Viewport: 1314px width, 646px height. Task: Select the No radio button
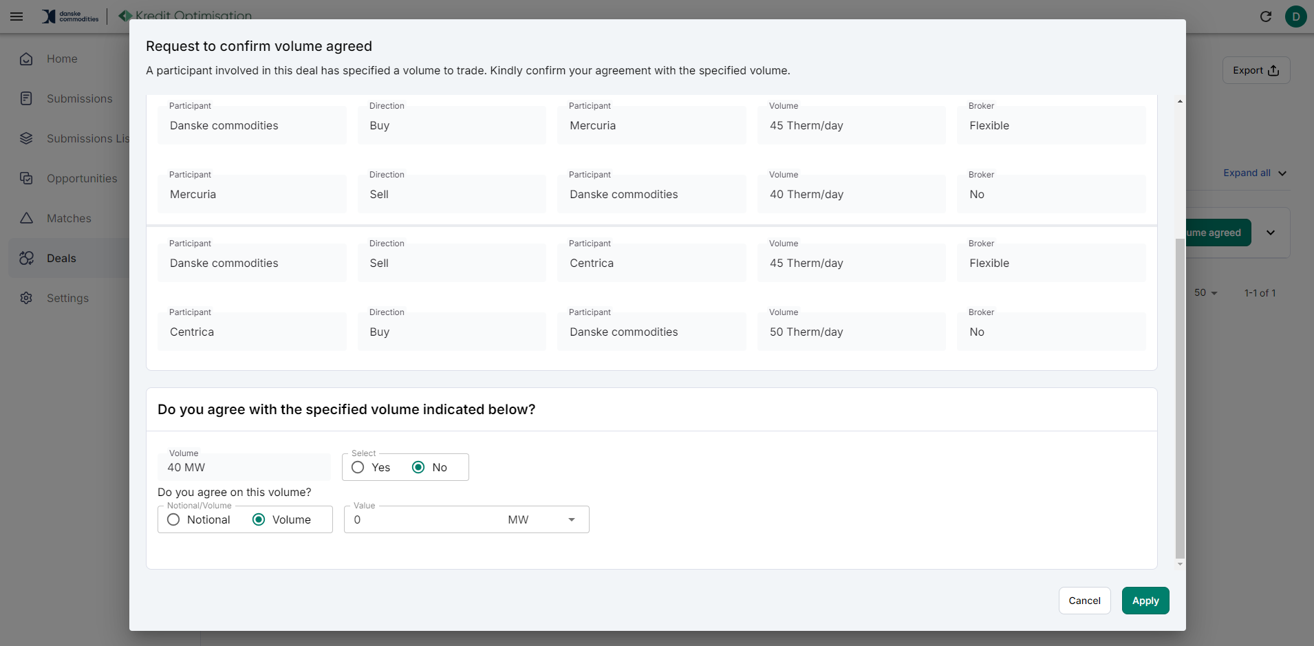418,467
